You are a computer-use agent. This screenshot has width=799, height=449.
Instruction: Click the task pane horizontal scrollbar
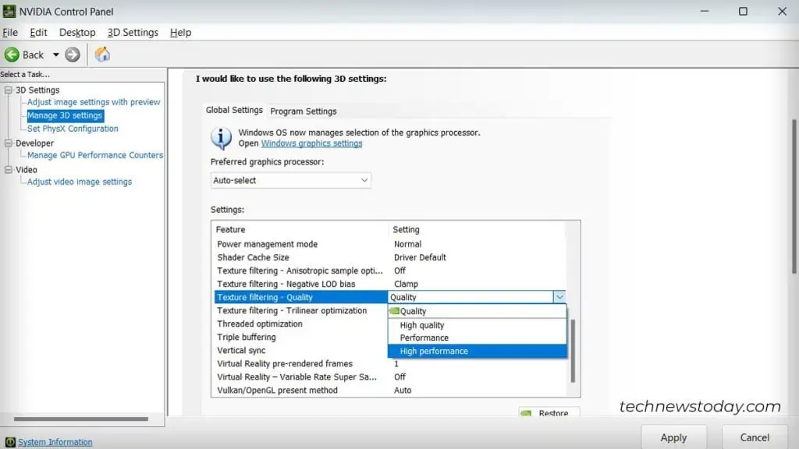81,419
